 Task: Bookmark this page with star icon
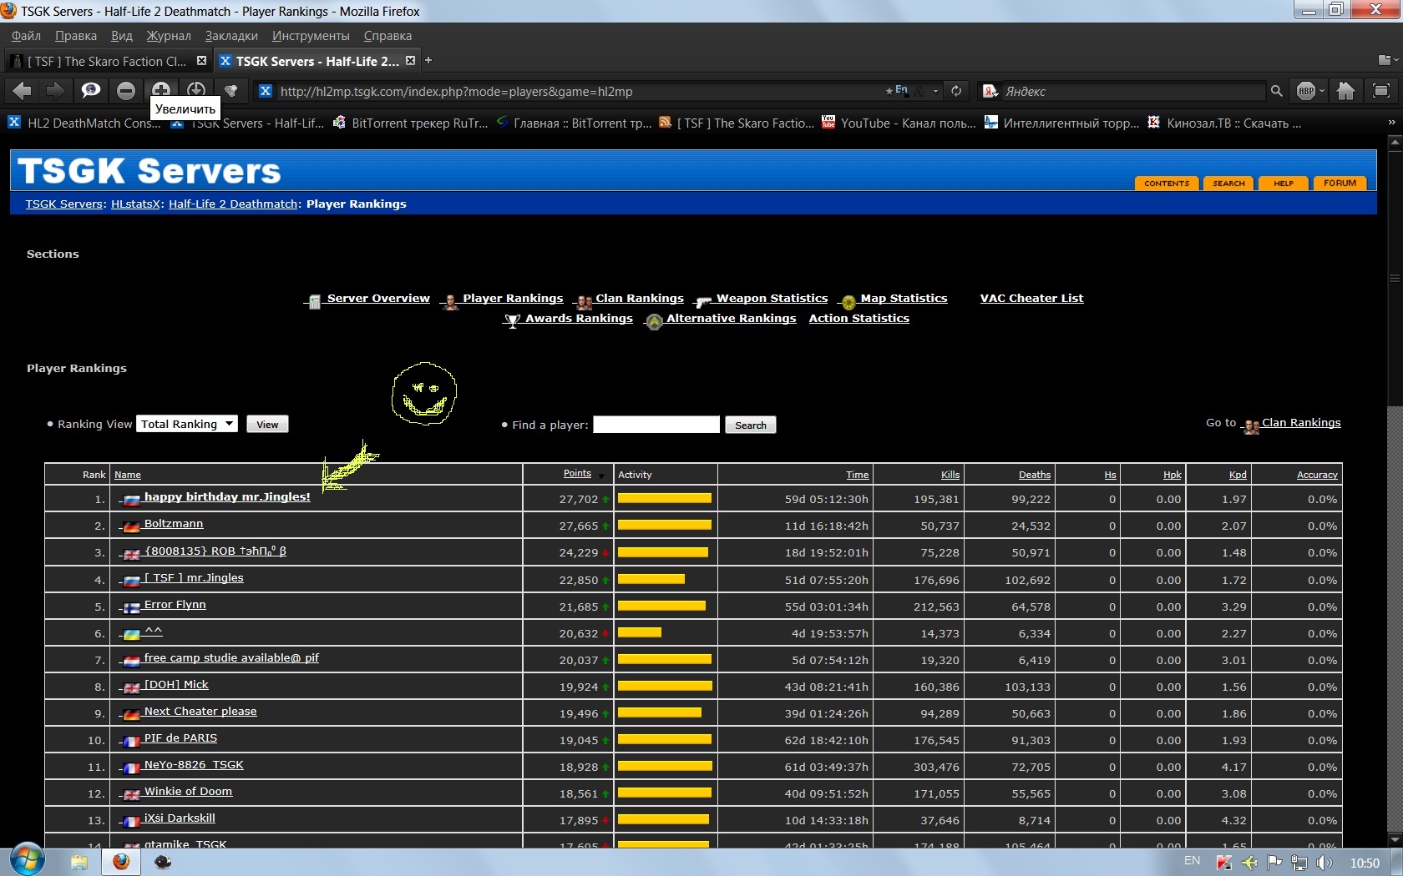click(x=889, y=91)
